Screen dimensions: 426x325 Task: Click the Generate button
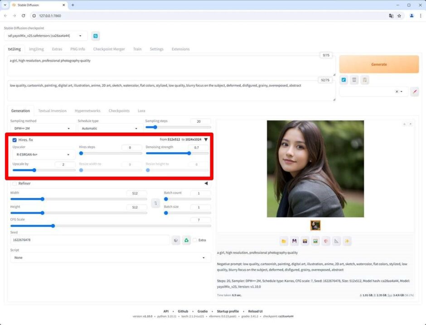pyautogui.click(x=379, y=64)
